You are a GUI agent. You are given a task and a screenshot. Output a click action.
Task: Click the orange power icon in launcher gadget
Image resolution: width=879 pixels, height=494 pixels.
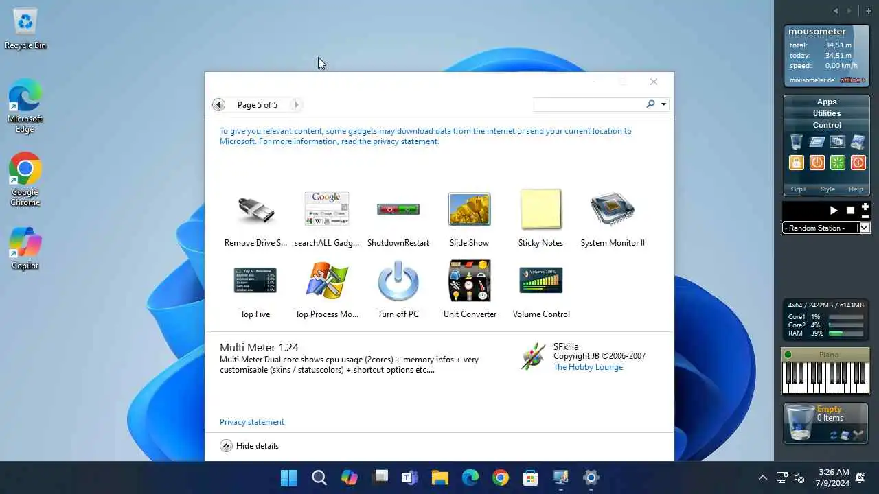pyautogui.click(x=817, y=163)
